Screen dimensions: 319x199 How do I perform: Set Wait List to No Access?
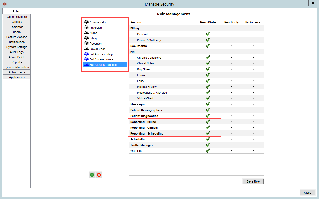click(253, 151)
